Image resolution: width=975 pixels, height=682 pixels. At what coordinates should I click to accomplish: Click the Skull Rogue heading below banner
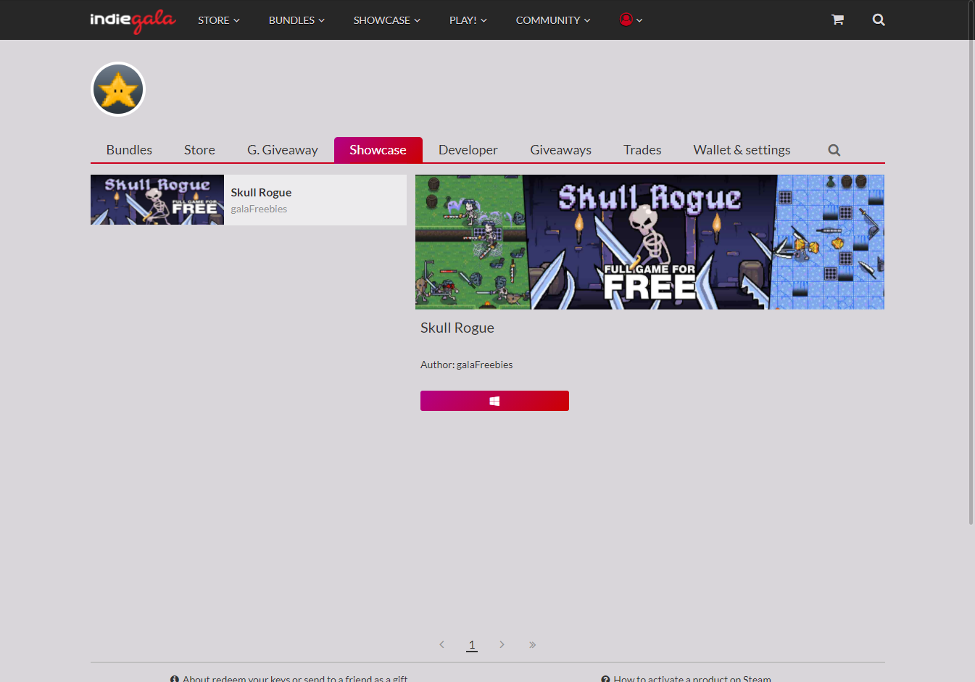point(457,328)
